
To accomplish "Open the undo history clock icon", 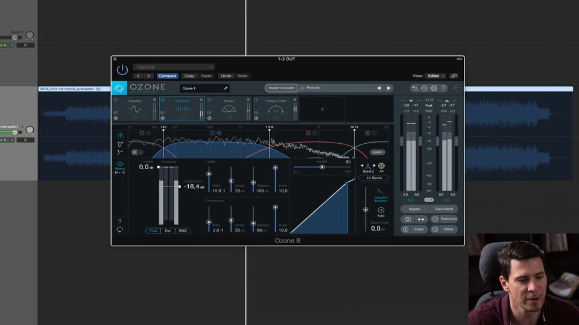I will coord(424,88).
